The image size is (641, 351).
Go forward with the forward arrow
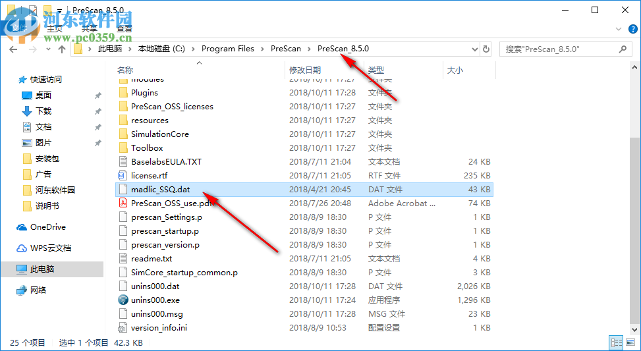click(33, 49)
